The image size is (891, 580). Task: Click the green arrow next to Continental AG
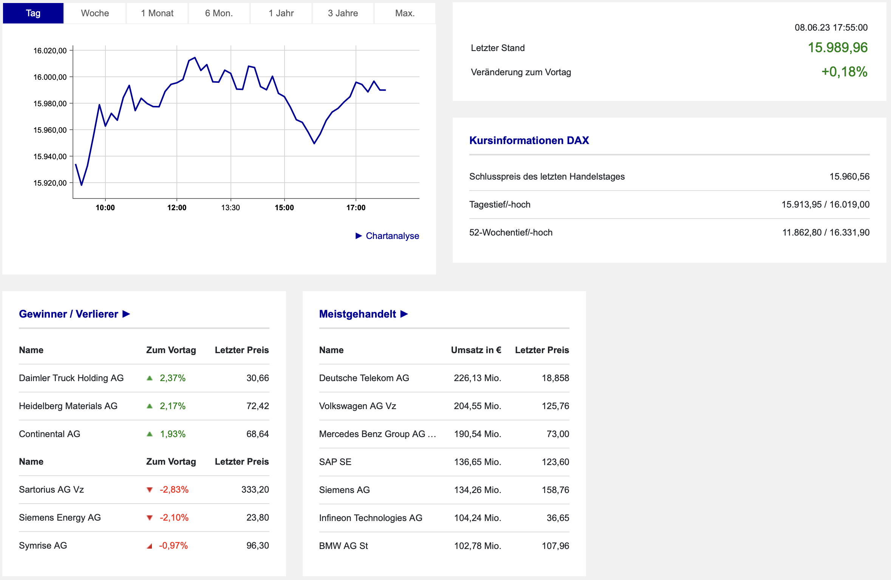(150, 434)
